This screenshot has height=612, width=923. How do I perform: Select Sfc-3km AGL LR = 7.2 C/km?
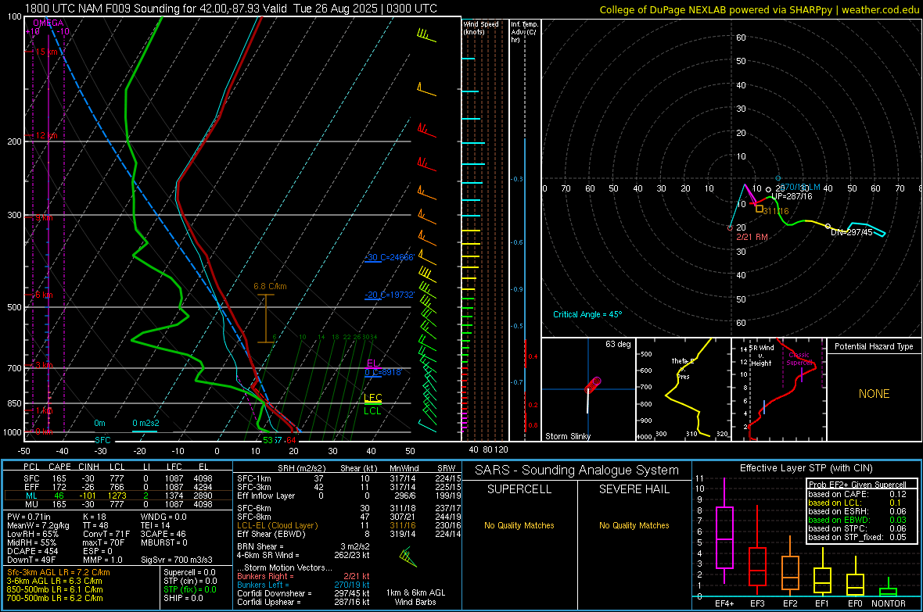pyautogui.click(x=59, y=572)
